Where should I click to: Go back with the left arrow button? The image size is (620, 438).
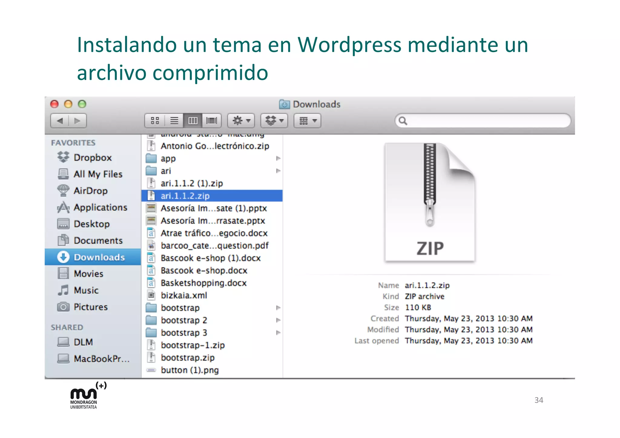tap(60, 121)
